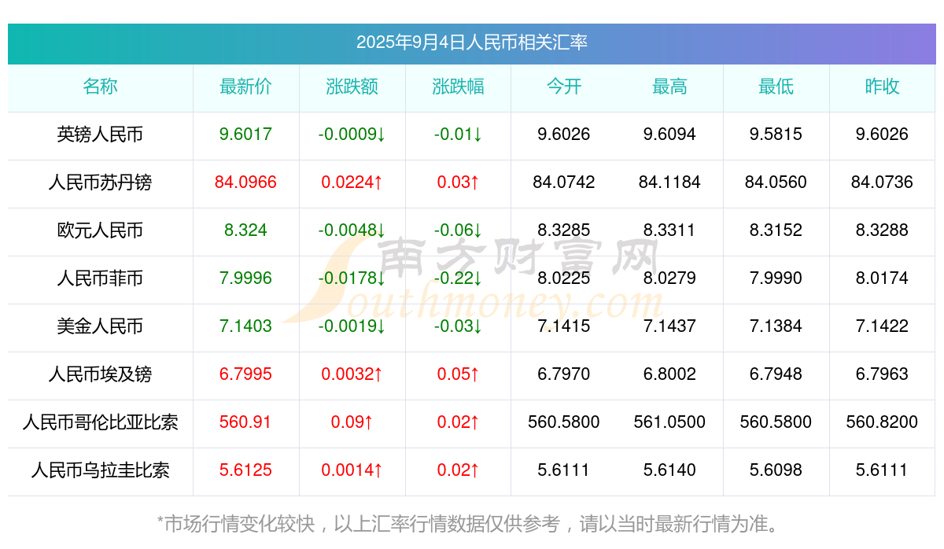Click the 昨收 column header
Image resolution: width=944 pixels, height=549 pixels.
click(x=882, y=87)
